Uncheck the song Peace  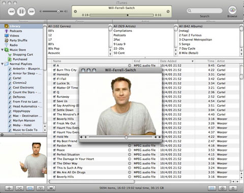(54, 150)
